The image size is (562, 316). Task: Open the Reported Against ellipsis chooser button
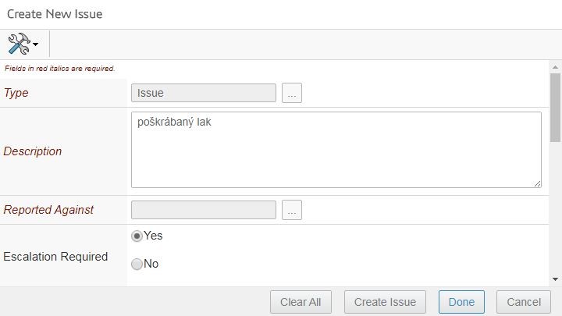click(292, 210)
